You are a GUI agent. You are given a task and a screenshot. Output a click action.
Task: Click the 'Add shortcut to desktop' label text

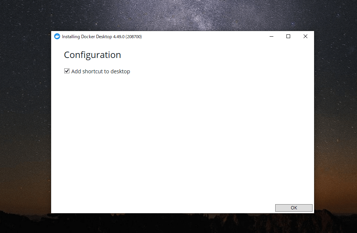(x=100, y=71)
